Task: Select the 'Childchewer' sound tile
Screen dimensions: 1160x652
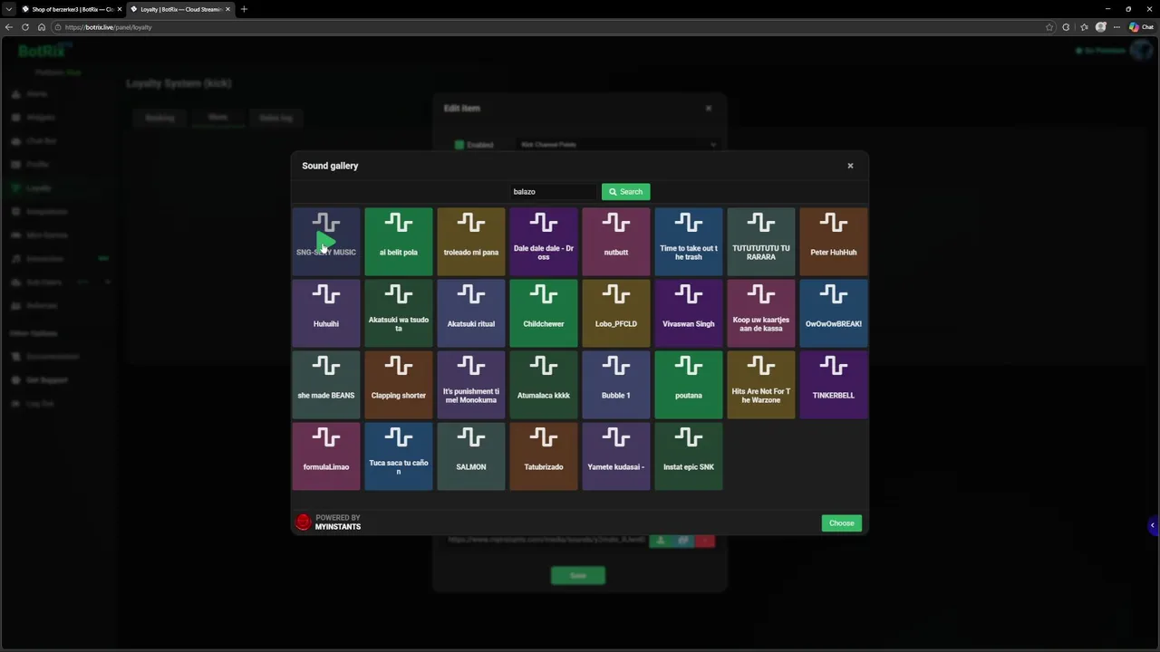Action: click(544, 312)
